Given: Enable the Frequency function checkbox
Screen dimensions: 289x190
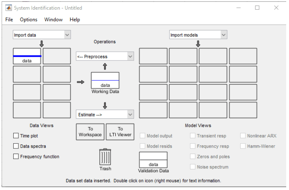Looking at the screenshot, I should click(x=16, y=156).
